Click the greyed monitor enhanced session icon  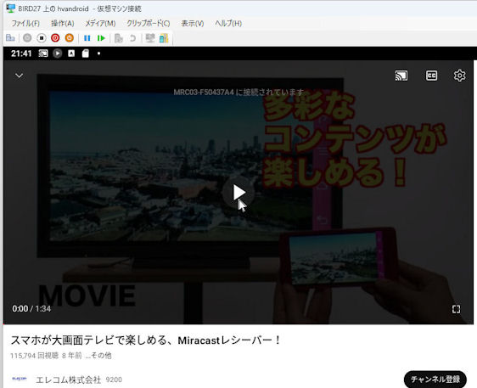point(150,38)
